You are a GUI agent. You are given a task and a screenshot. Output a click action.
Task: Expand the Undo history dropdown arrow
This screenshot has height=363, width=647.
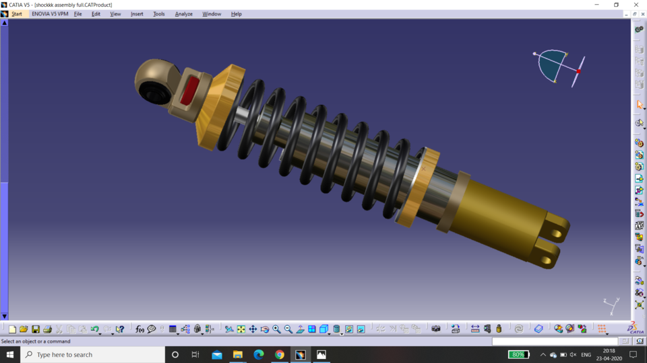click(100, 333)
